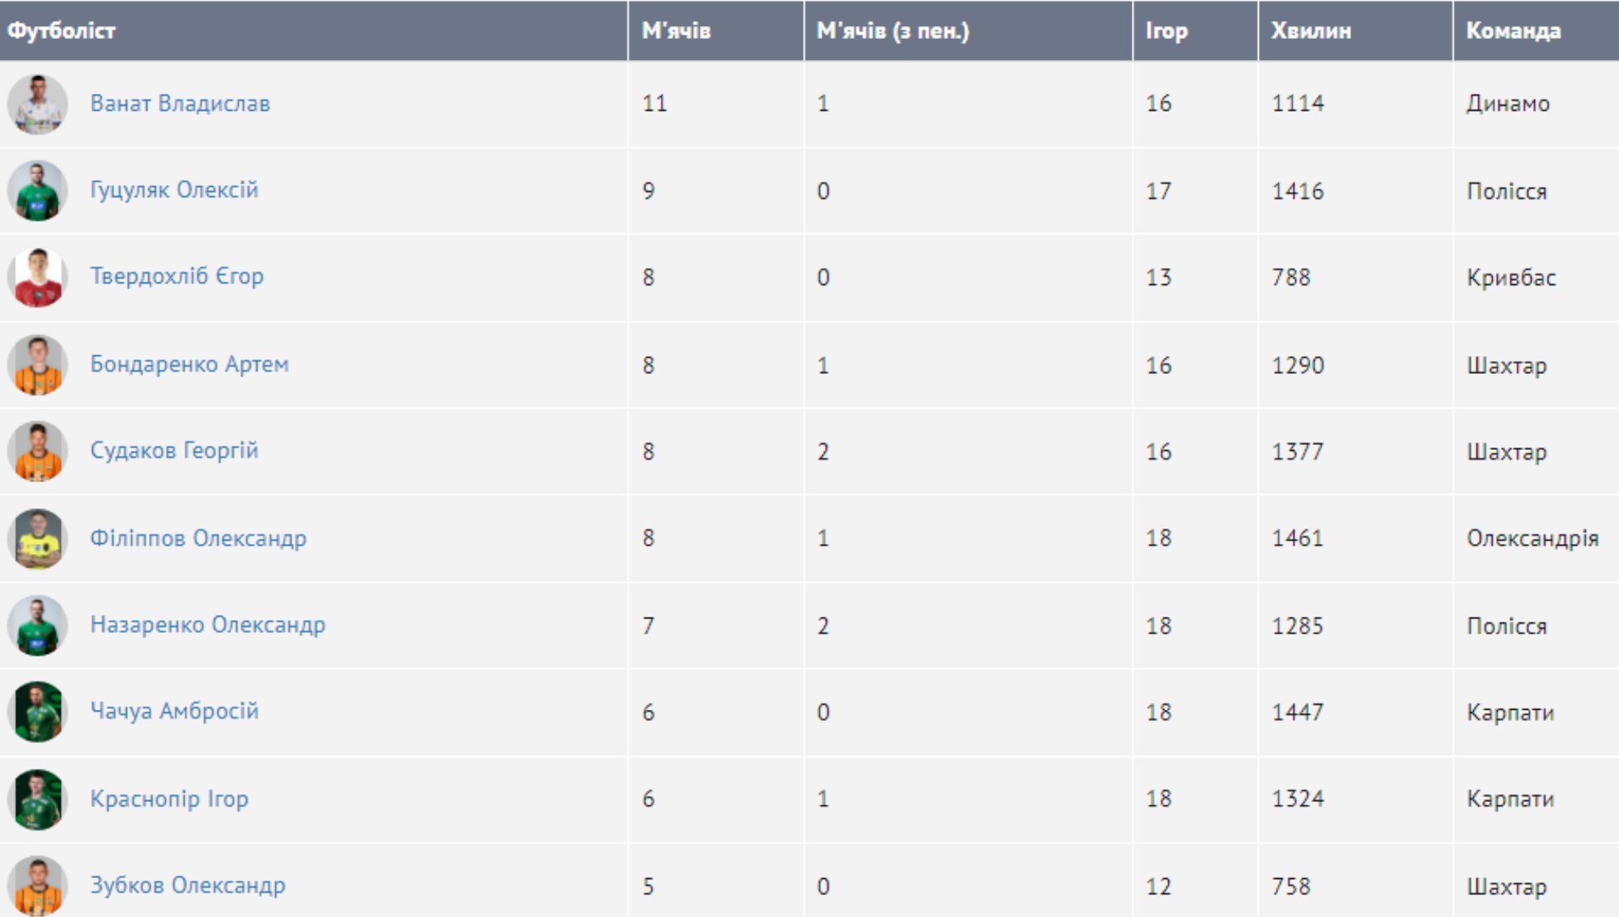
Task: Click Судаков Георгій's player photo
Action: tap(37, 452)
